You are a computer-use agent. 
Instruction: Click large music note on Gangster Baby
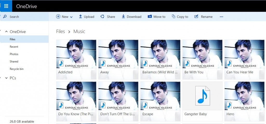point(202,96)
